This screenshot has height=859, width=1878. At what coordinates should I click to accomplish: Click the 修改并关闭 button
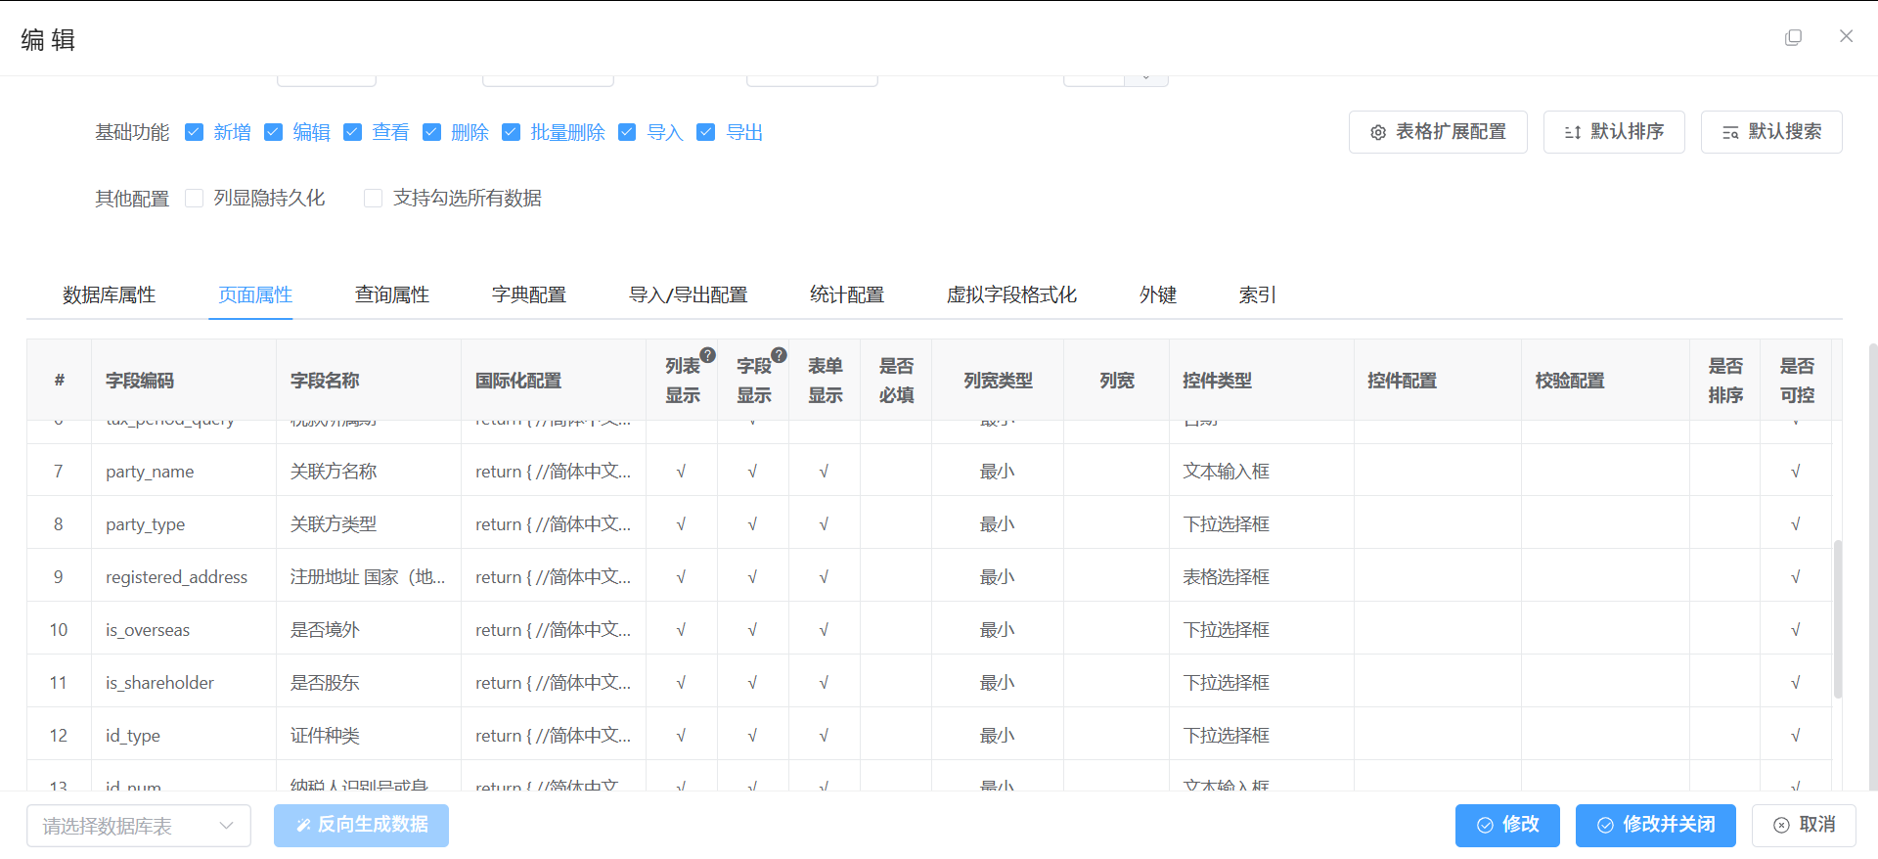[1655, 825]
